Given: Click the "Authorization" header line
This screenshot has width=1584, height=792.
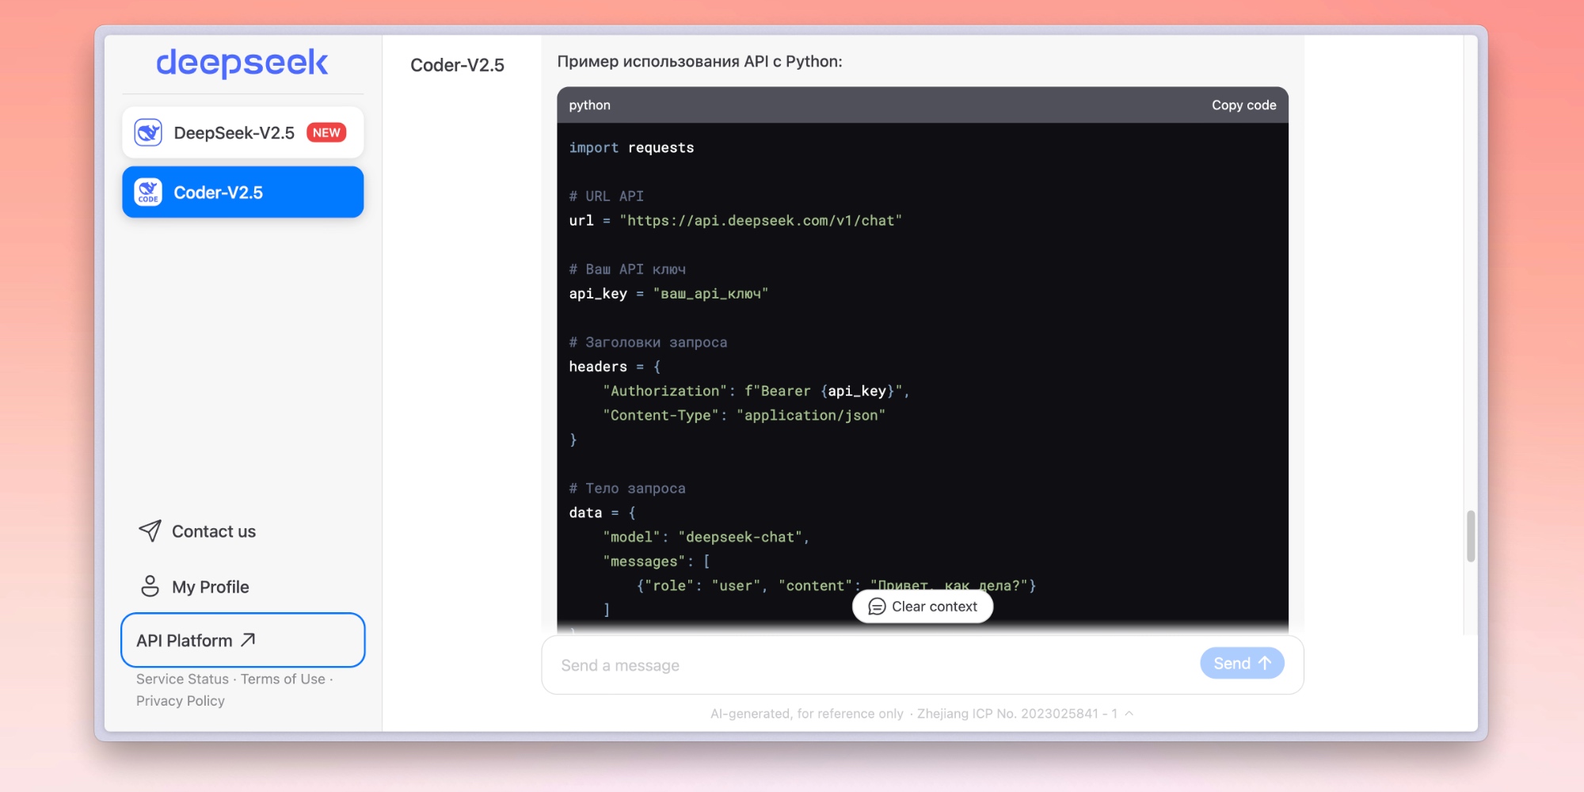Looking at the screenshot, I should pos(756,391).
